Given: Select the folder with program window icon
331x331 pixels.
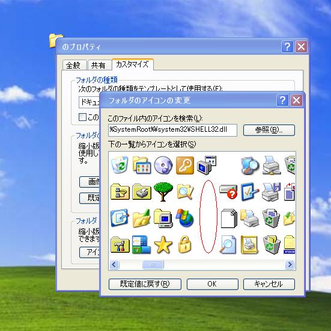Looking at the screenshot, I should [142, 165].
